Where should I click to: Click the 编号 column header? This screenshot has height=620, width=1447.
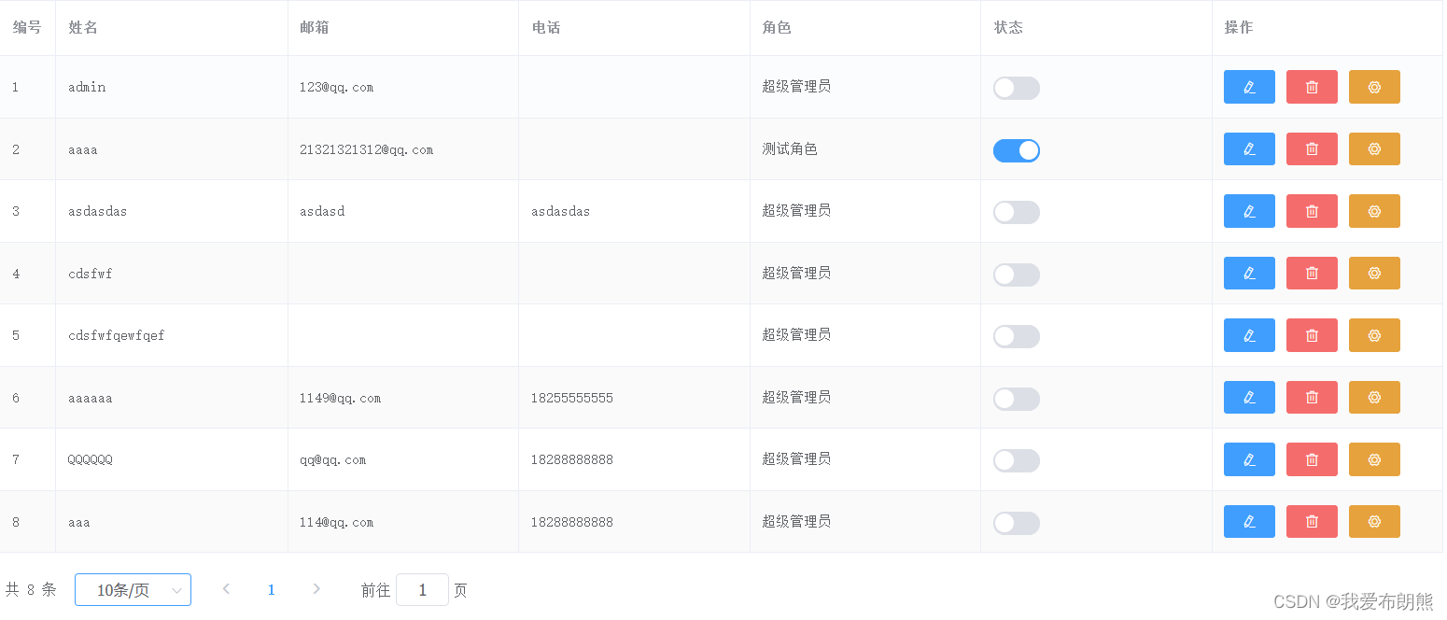point(27,28)
